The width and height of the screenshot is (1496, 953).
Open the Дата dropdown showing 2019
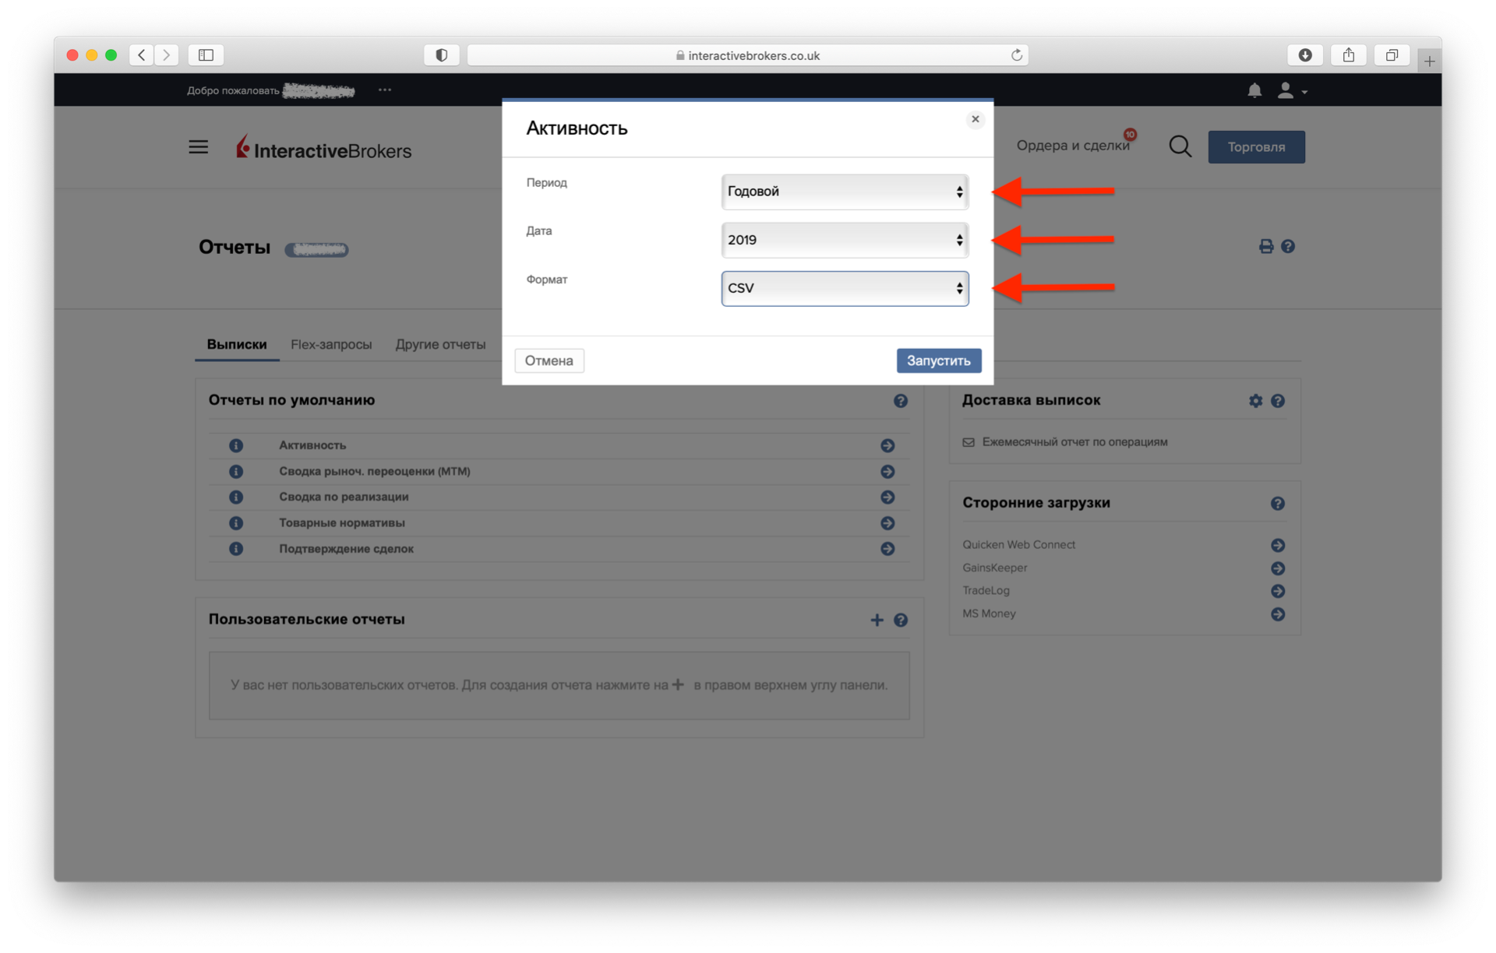tap(845, 240)
